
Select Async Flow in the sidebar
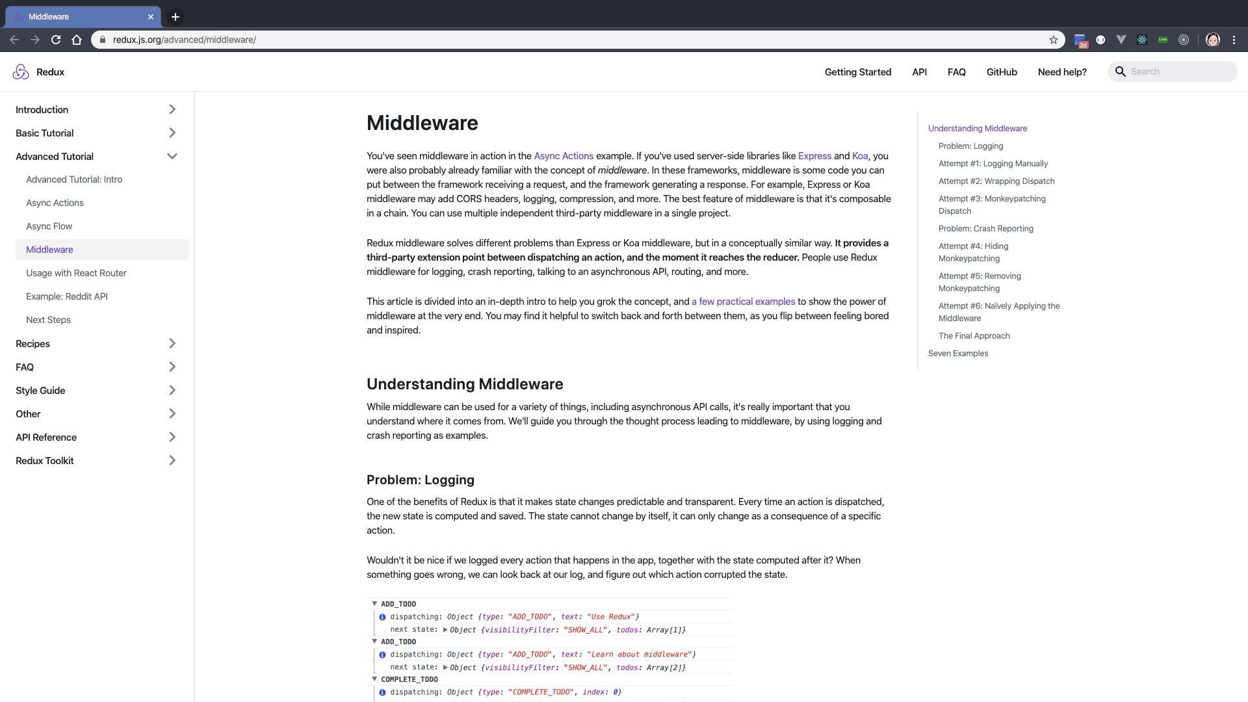49,226
